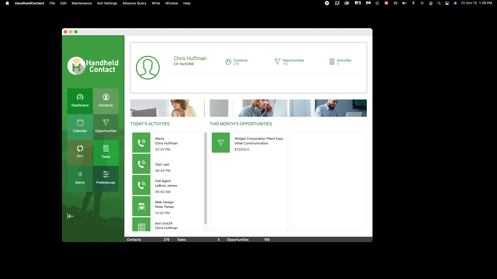The image size is (497, 279).
Task: Click the Activities 5 header link
Action: pos(344,62)
